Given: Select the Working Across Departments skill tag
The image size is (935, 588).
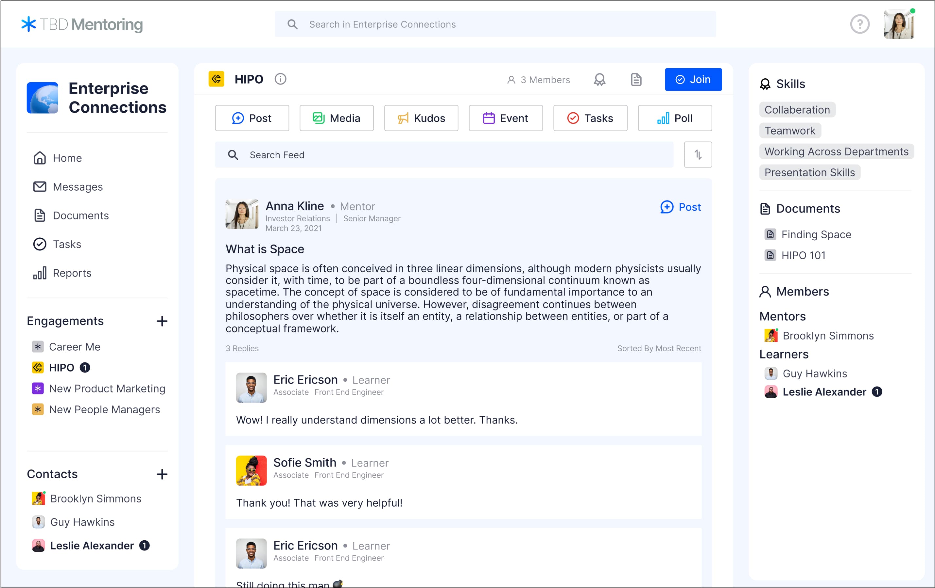Looking at the screenshot, I should click(836, 151).
